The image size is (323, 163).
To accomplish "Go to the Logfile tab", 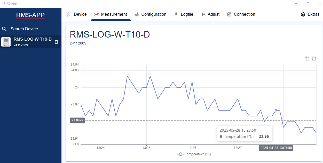I will 184,14.
